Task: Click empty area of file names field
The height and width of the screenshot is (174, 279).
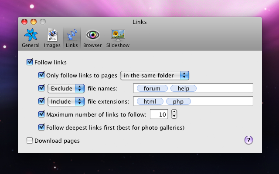Action: [225, 88]
